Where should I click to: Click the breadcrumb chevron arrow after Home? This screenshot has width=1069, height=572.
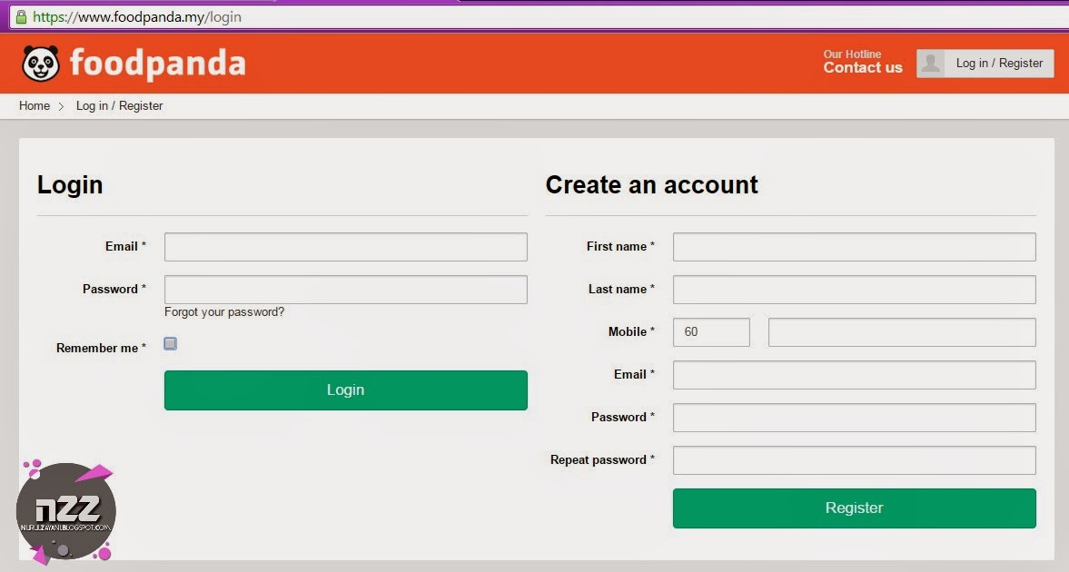[62, 106]
